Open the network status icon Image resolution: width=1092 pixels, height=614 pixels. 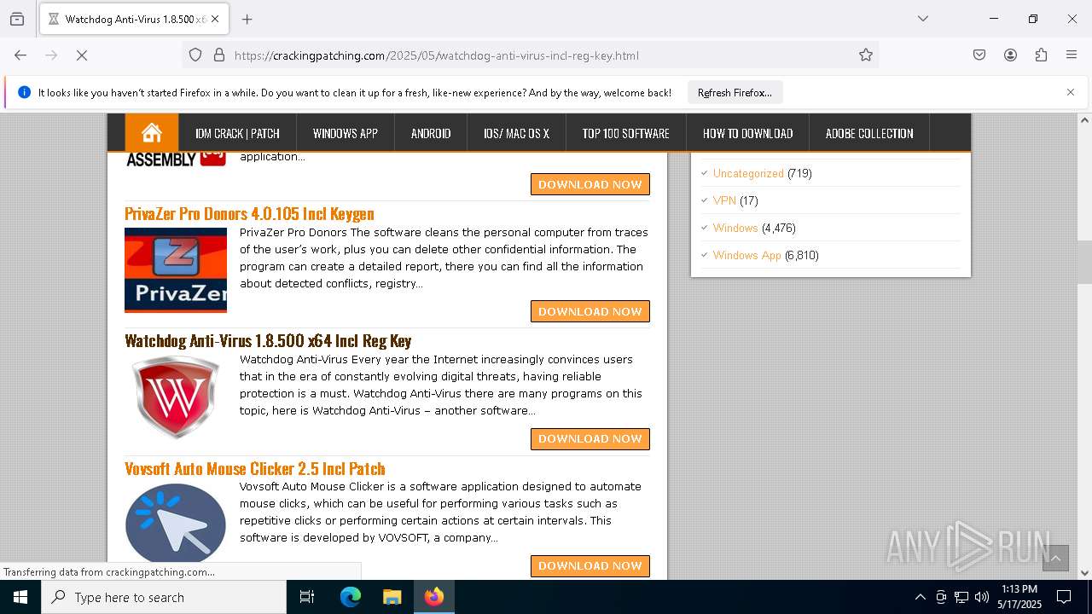(x=961, y=597)
